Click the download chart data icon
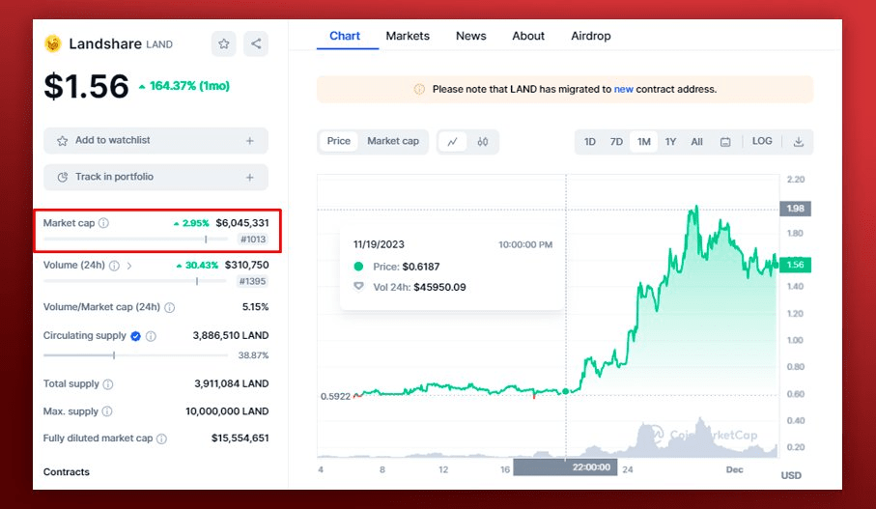The height and width of the screenshot is (509, 876). 799,142
